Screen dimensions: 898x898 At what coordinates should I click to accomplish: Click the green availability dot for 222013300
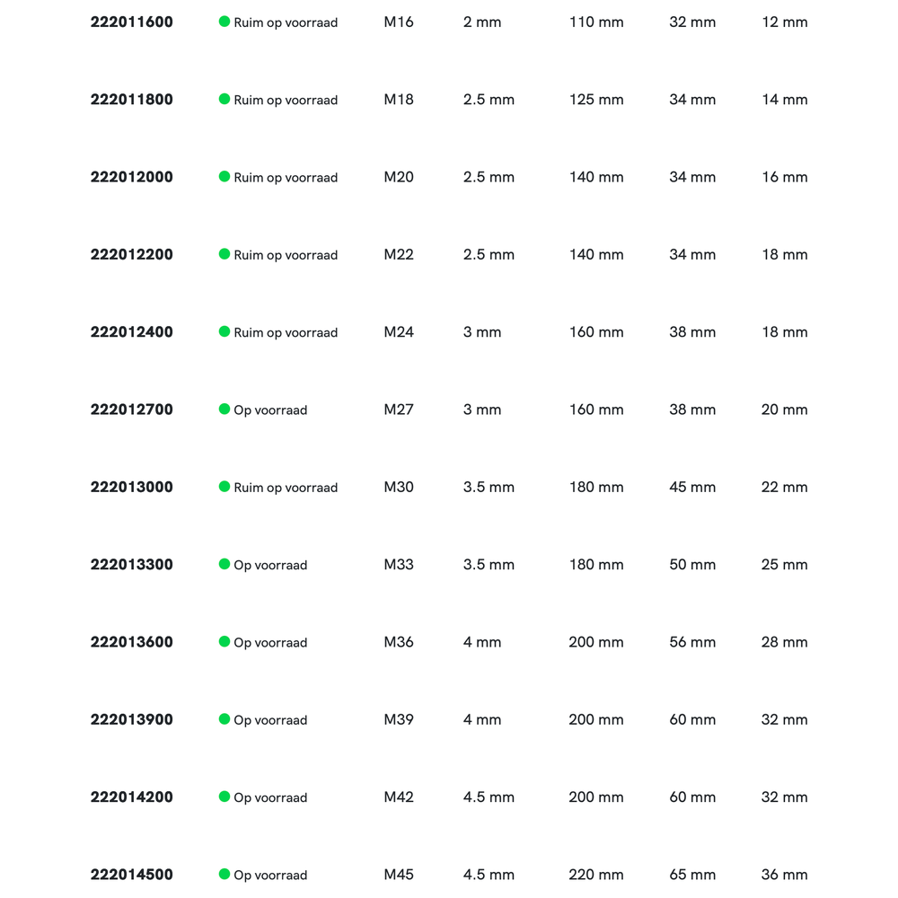pos(224,564)
